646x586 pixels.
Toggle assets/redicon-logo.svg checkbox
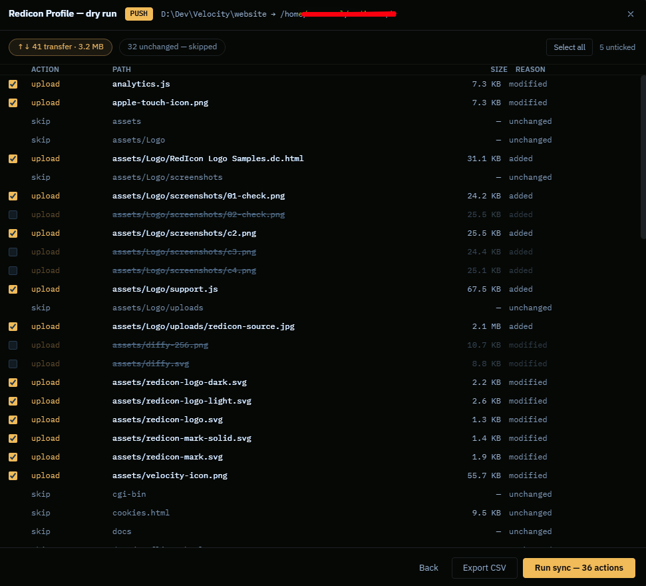coord(13,420)
